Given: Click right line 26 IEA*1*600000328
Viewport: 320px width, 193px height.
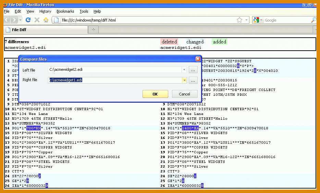Looking at the screenshot, I should (x=185, y=186).
